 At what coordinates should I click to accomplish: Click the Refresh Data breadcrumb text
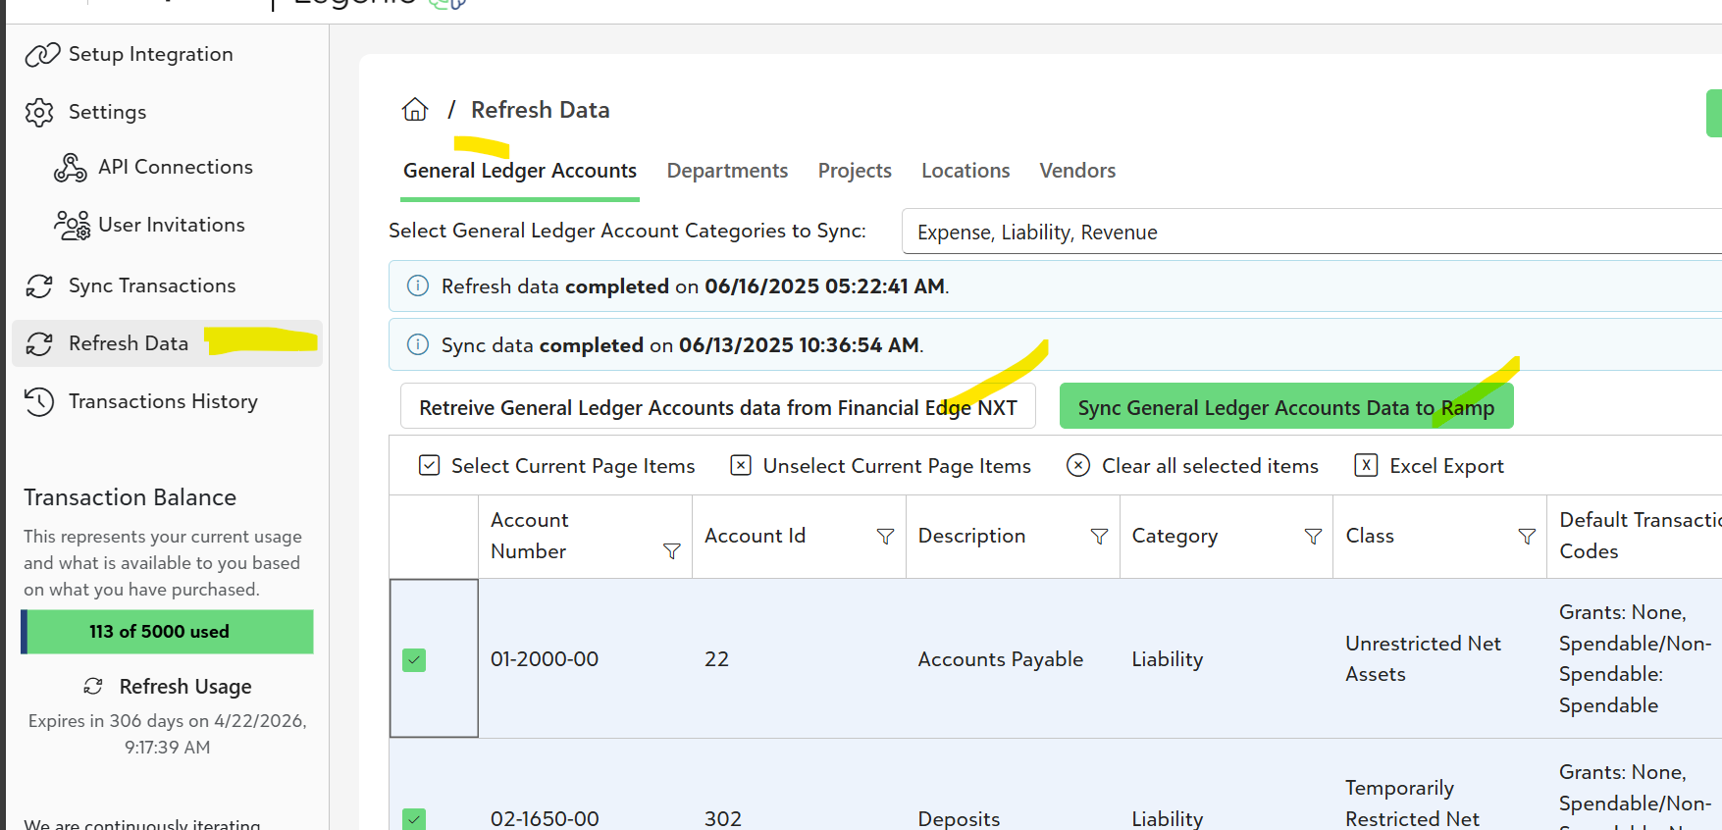coord(540,110)
